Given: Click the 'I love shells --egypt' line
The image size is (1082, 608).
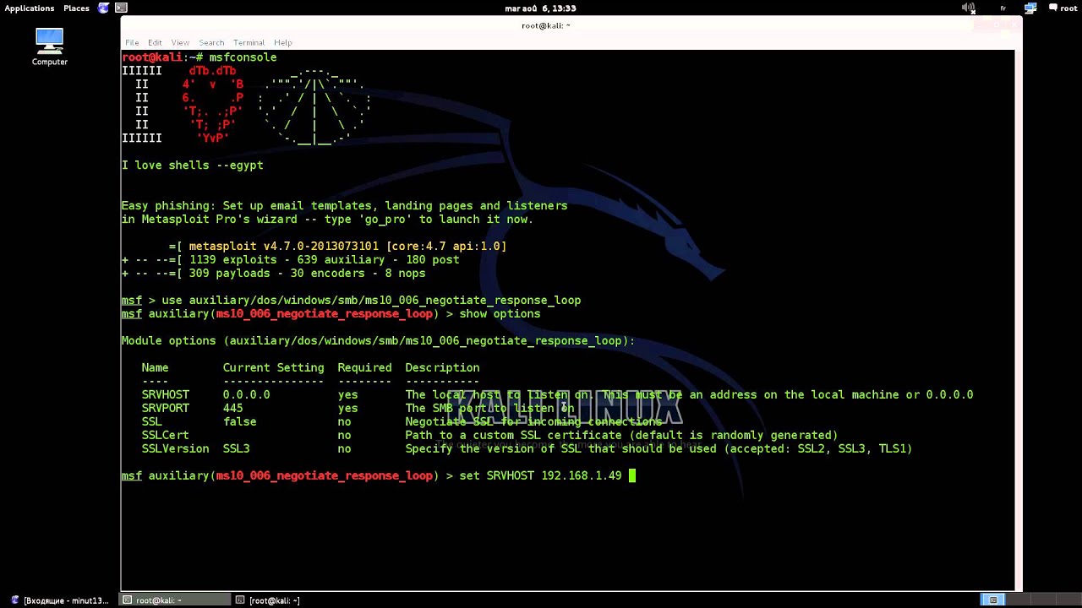Looking at the screenshot, I should click(x=192, y=165).
